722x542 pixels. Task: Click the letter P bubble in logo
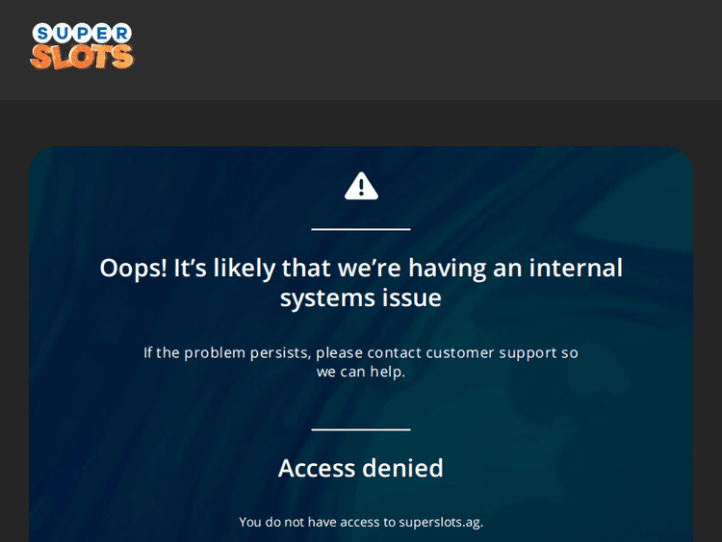[82, 33]
